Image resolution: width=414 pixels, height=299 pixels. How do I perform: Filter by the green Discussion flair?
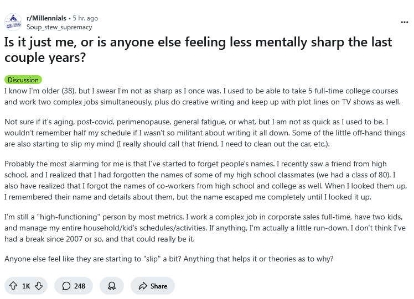click(23, 80)
